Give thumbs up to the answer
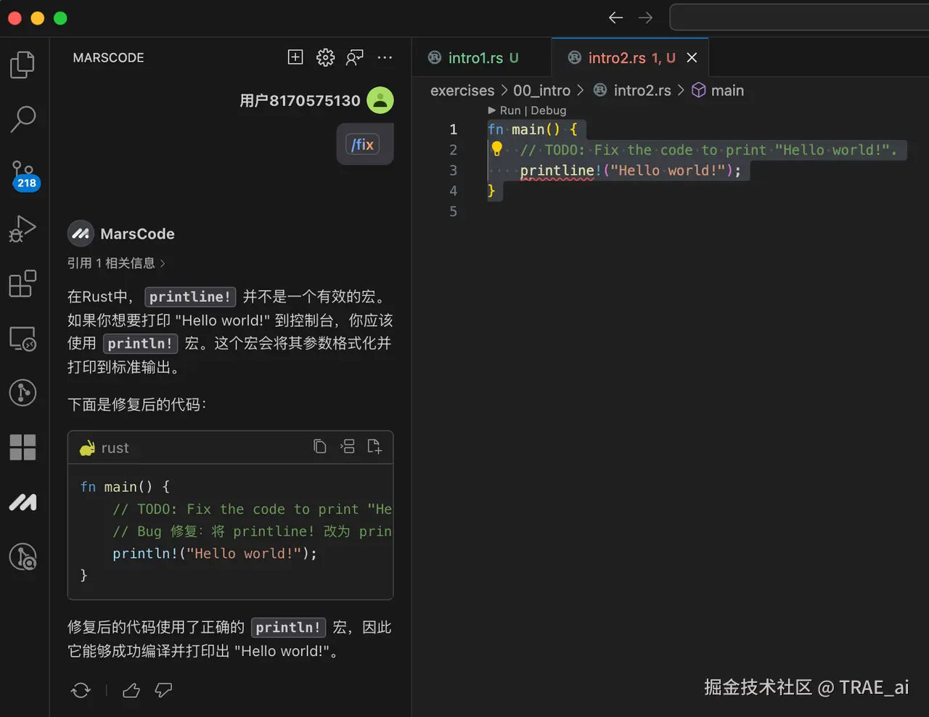Viewport: 929px width, 717px height. (131, 690)
